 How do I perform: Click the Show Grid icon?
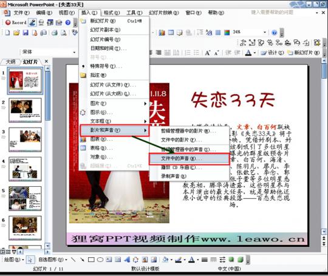click(x=218, y=32)
